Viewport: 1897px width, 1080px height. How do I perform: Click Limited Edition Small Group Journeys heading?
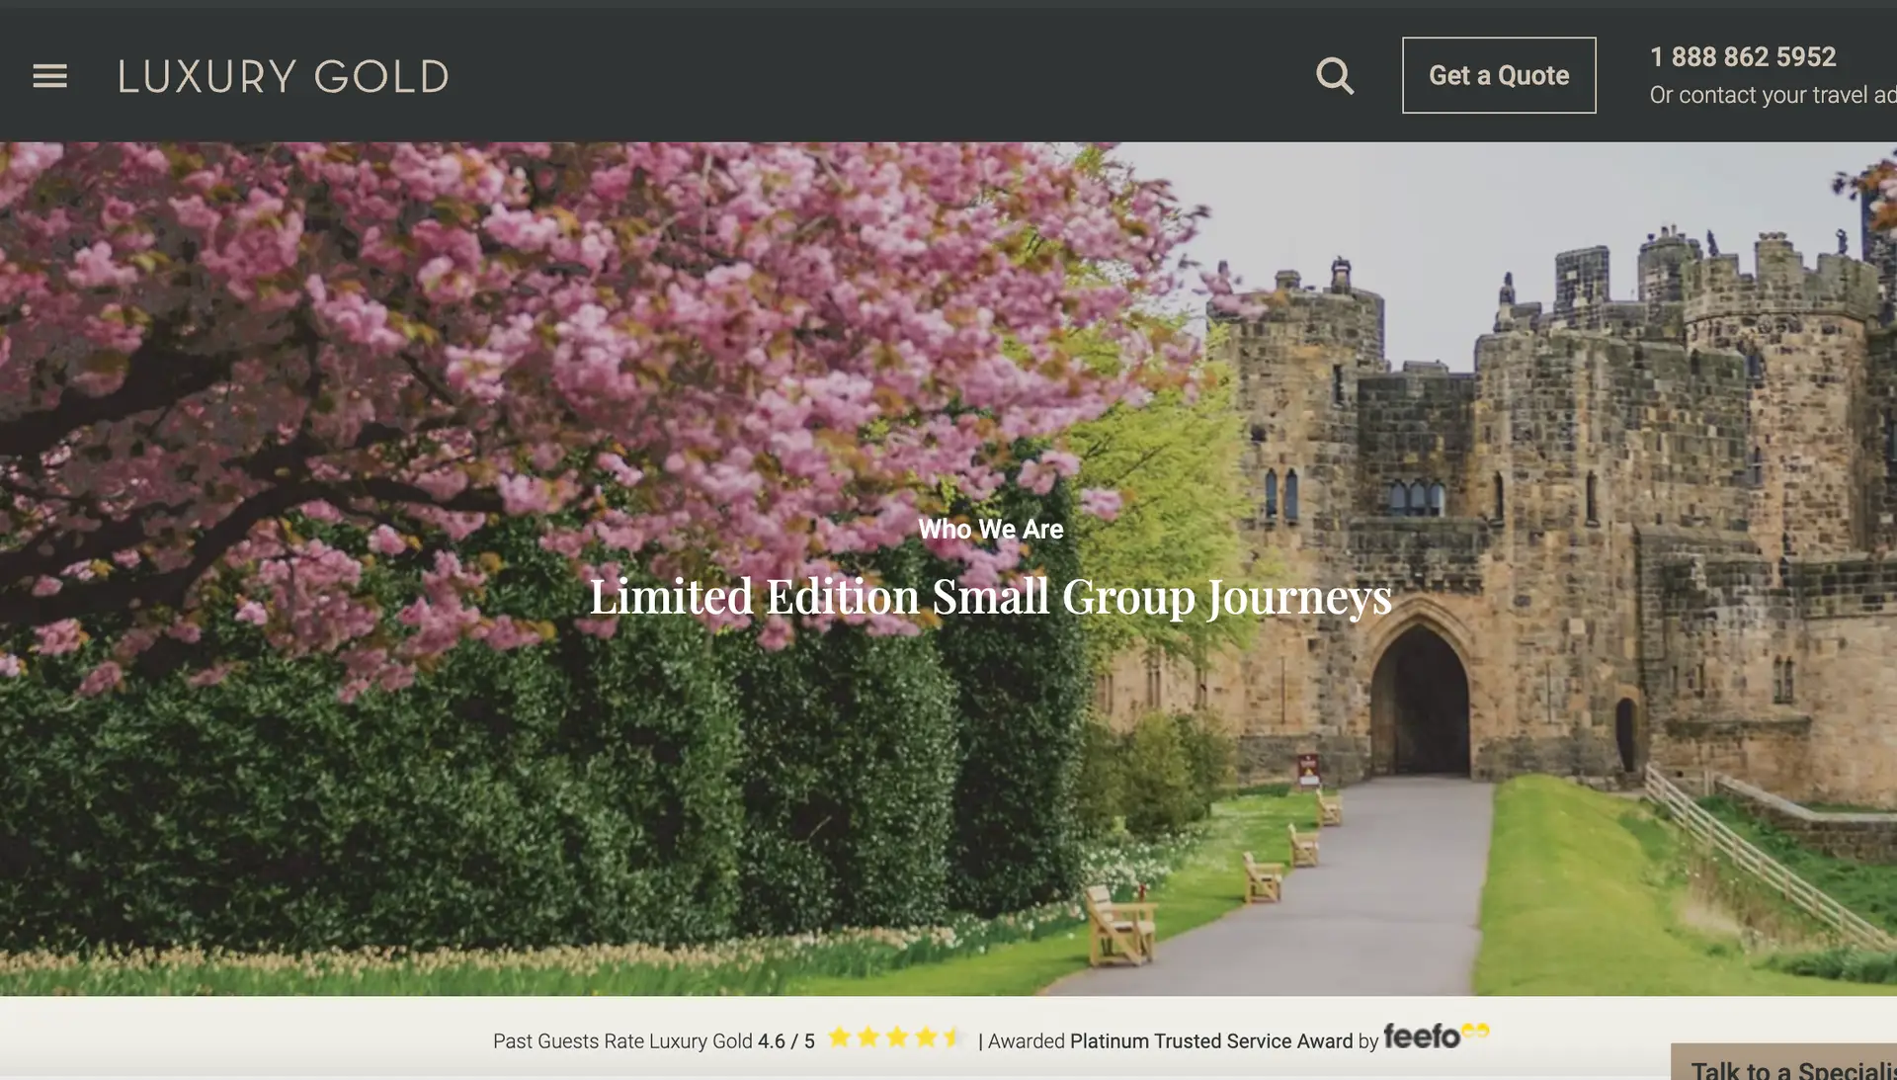(990, 597)
